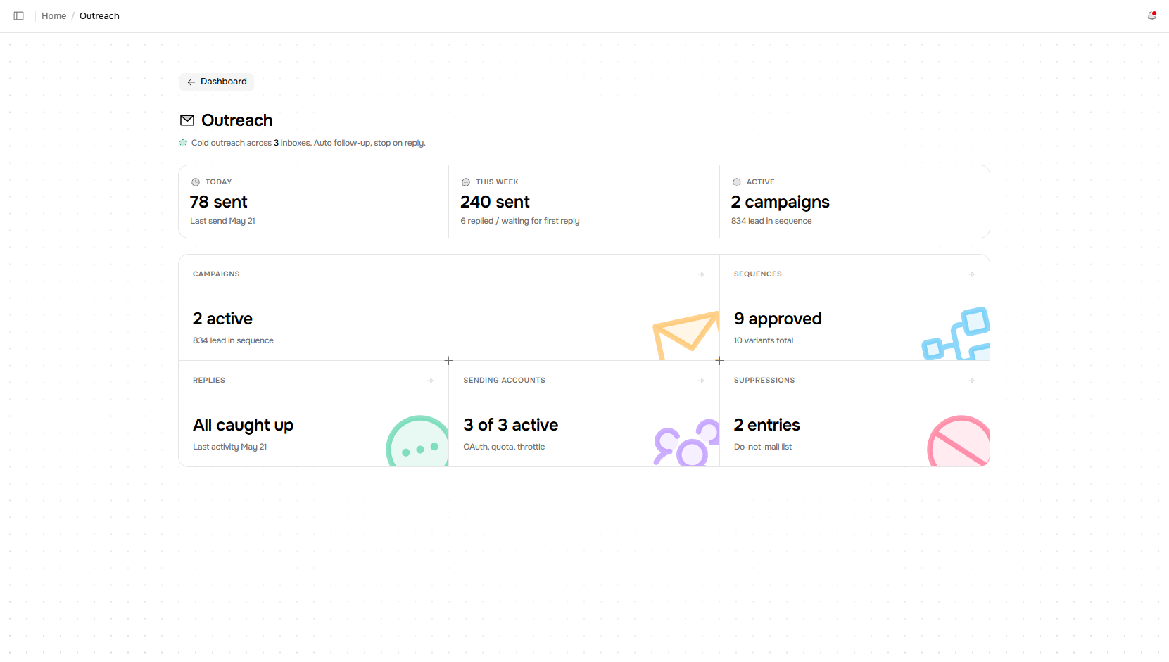Click the clock icon next to Today

(x=196, y=182)
